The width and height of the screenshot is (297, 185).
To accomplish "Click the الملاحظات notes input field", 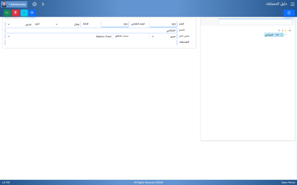I will coord(91,42).
